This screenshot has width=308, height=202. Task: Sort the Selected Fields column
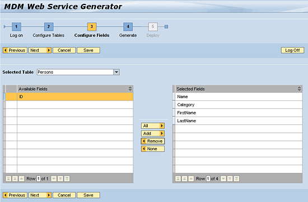tap(299, 89)
